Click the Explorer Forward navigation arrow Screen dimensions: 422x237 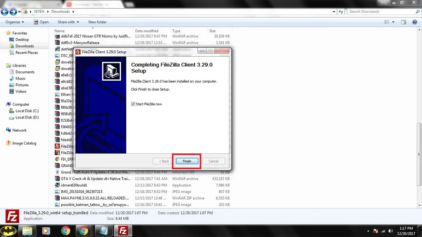(x=13, y=12)
